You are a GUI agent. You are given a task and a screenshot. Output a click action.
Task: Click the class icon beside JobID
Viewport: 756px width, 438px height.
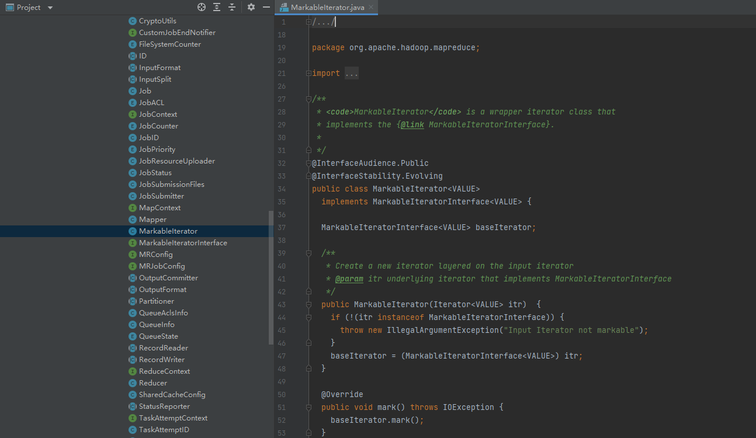133,138
